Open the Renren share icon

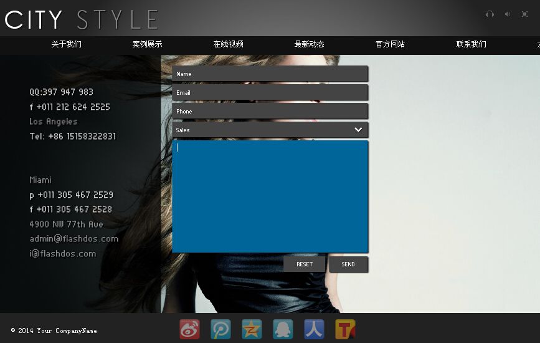[x=314, y=329]
